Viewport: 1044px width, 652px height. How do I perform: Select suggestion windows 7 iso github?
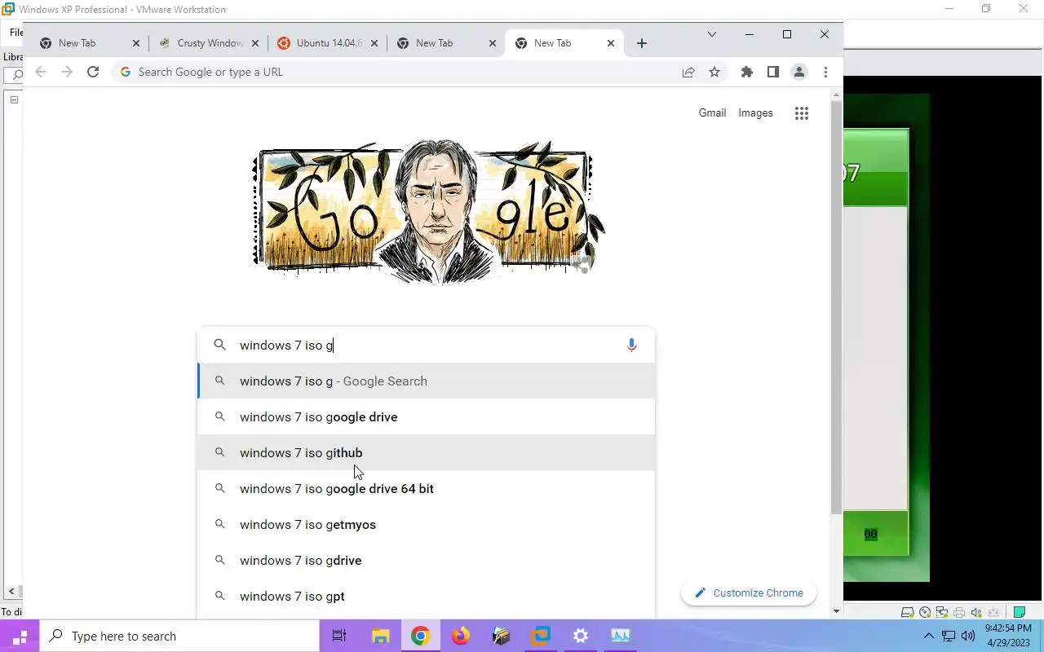(426, 453)
